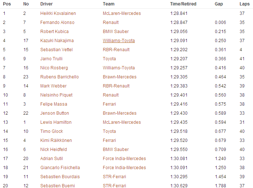This screenshot has height=188, width=253.
Task: Open Brawn-Mercedes link in Barrichello row
Action: tap(120, 77)
